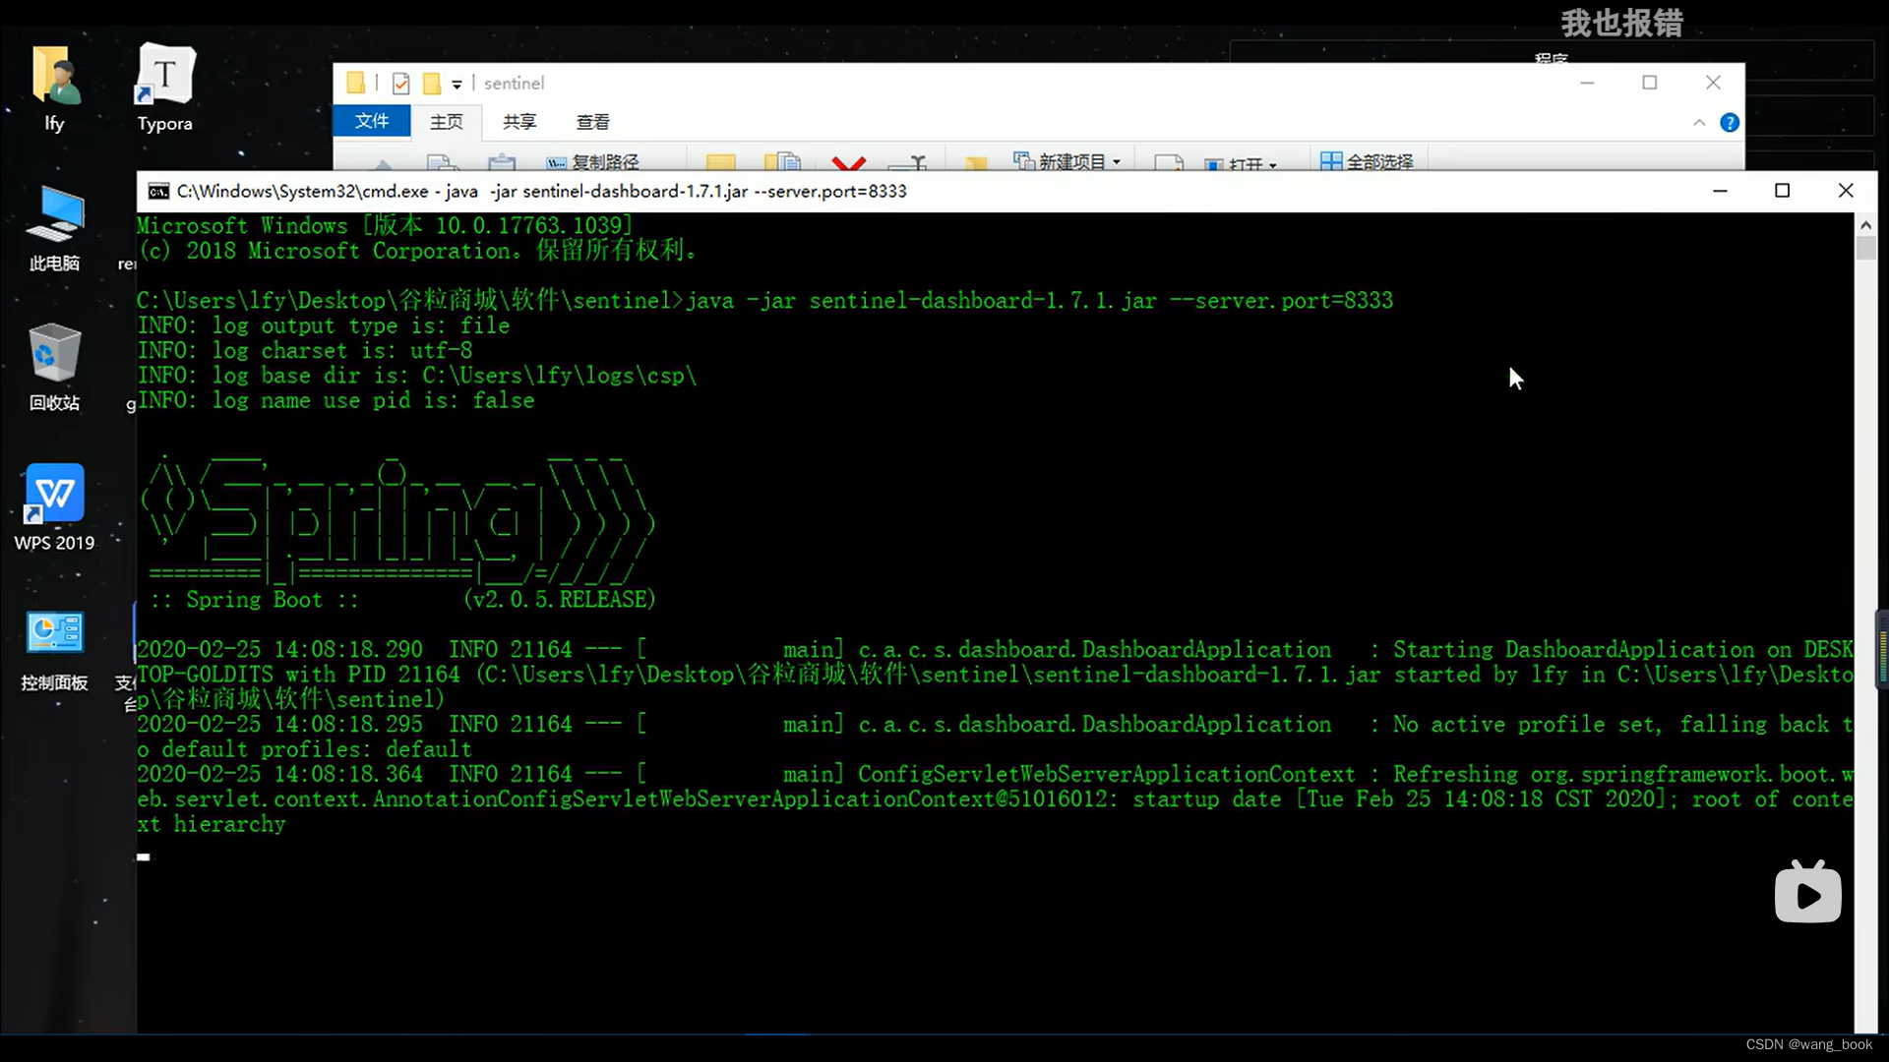Open the Control Panel (控制面板) icon
The width and height of the screenshot is (1889, 1062).
(x=55, y=633)
